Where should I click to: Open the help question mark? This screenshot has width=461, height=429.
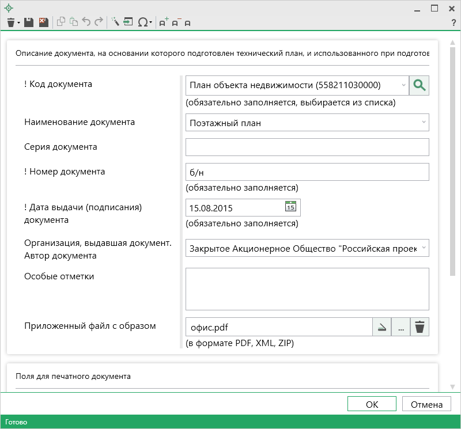pos(453,22)
